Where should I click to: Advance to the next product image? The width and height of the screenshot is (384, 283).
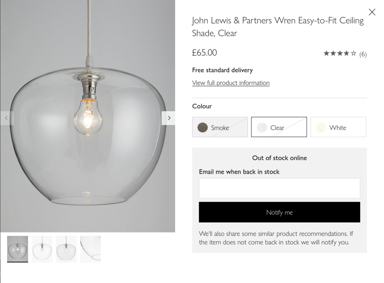169,118
